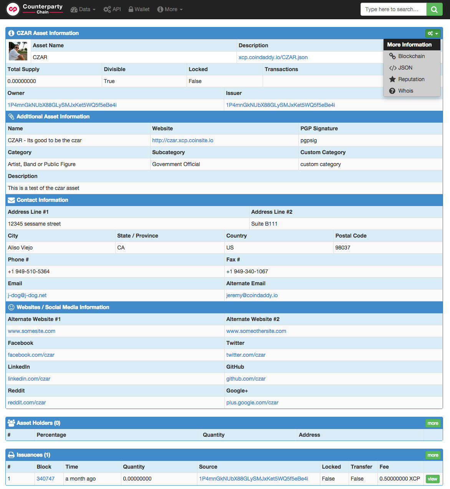Click the more button in Asset Holders
The height and width of the screenshot is (489, 450).
click(433, 423)
